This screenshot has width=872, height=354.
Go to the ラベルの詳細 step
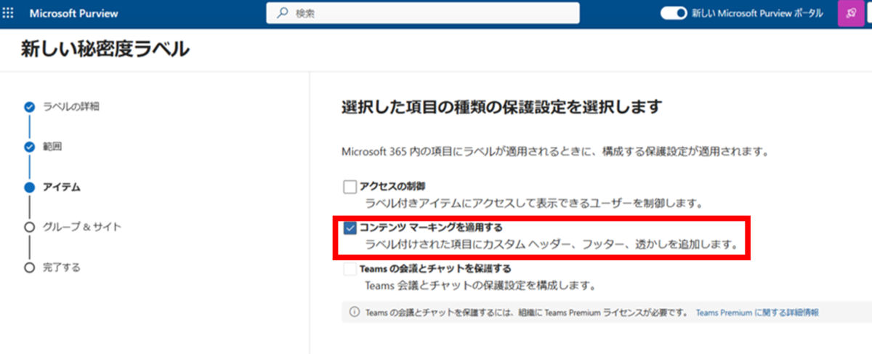(x=71, y=107)
